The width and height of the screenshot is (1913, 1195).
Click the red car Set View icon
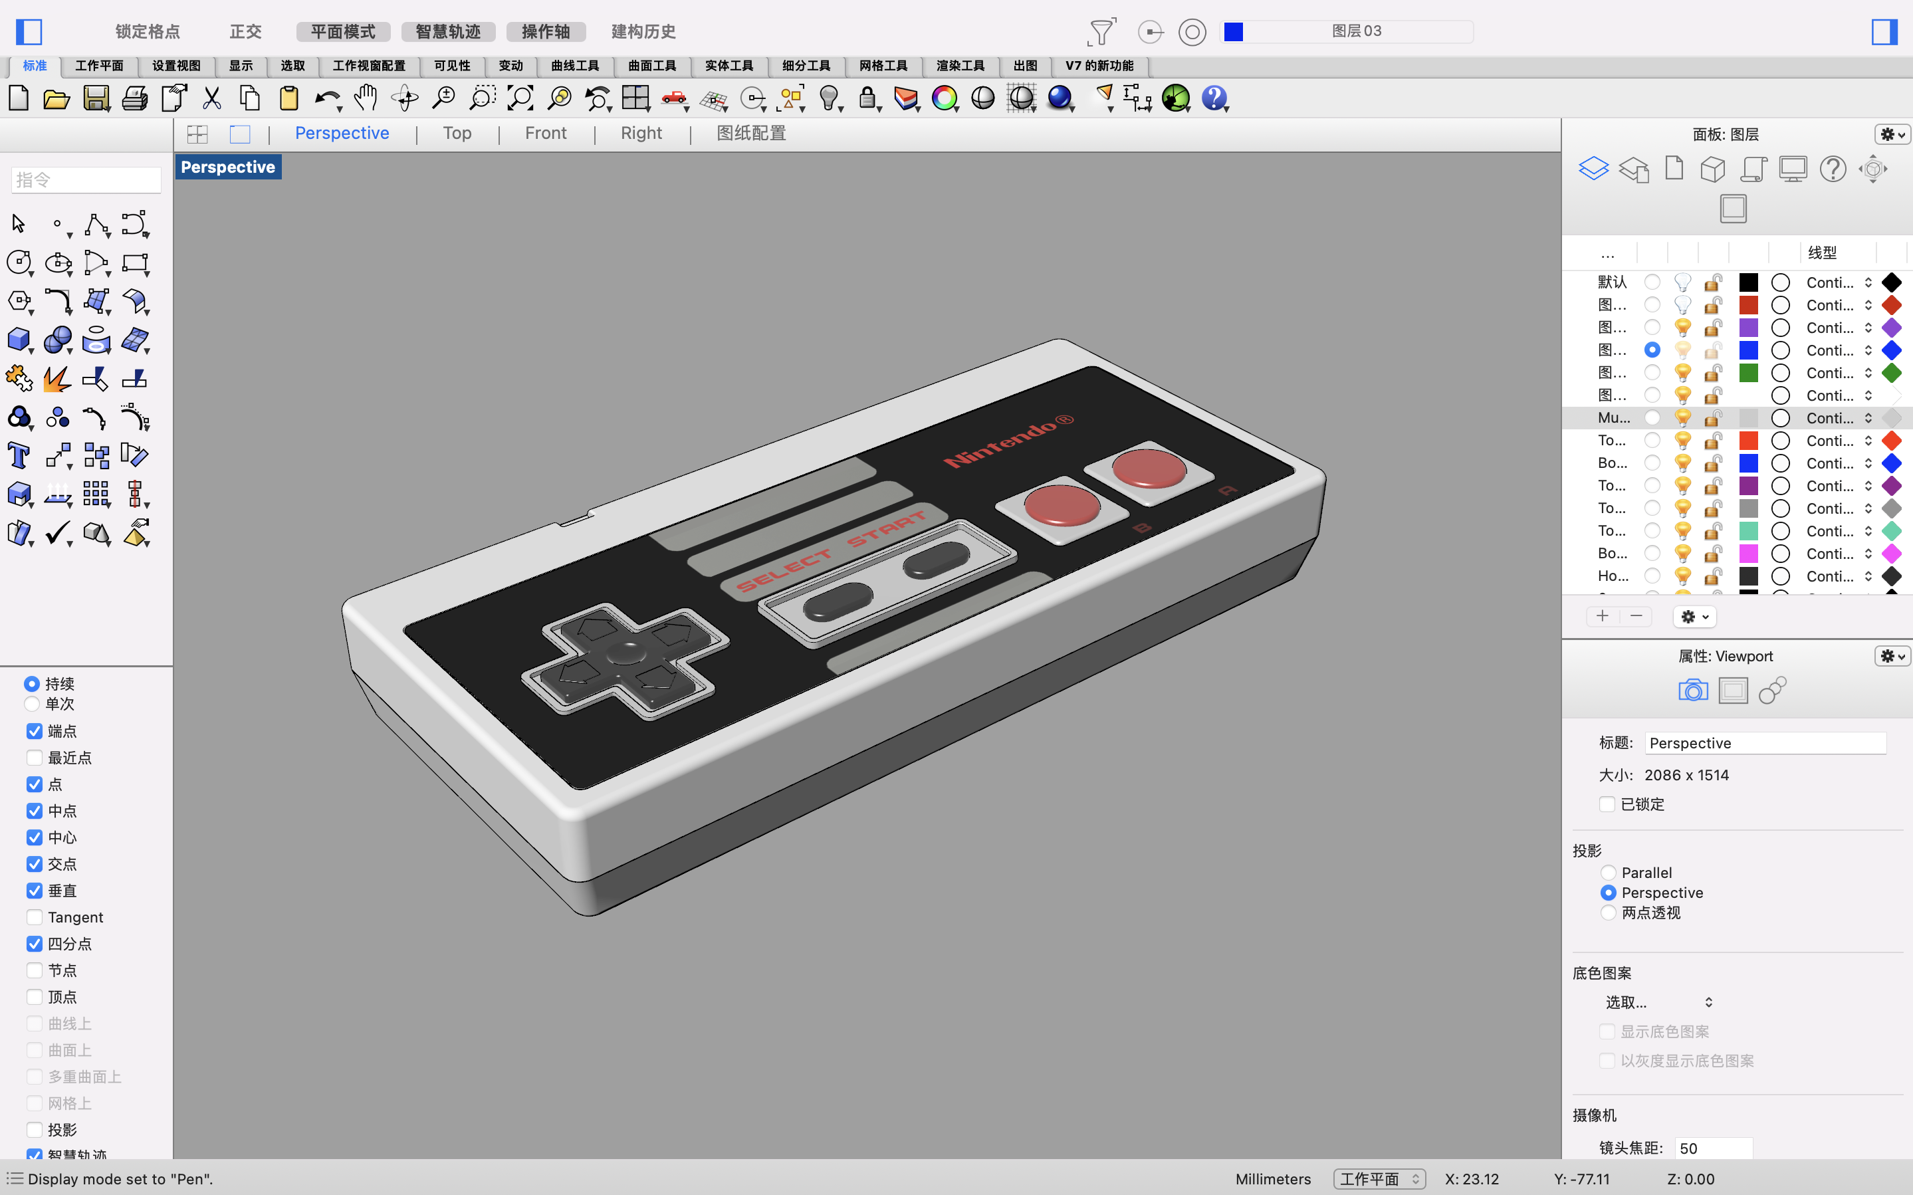click(x=674, y=98)
